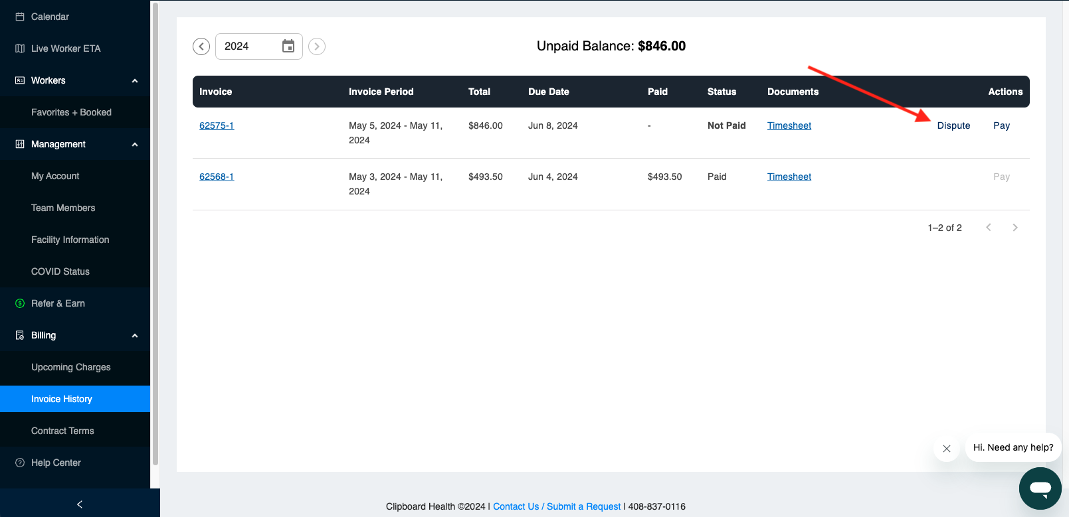Click the Help Center question icon
Screen dimensions: 1069x517
coord(20,463)
